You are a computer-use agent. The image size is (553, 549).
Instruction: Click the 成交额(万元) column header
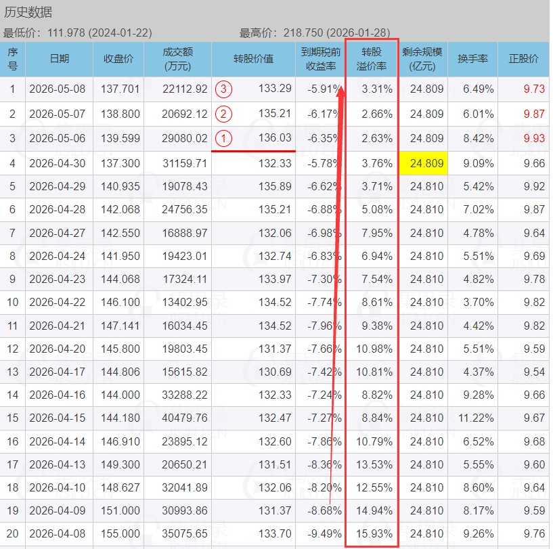[x=177, y=59]
